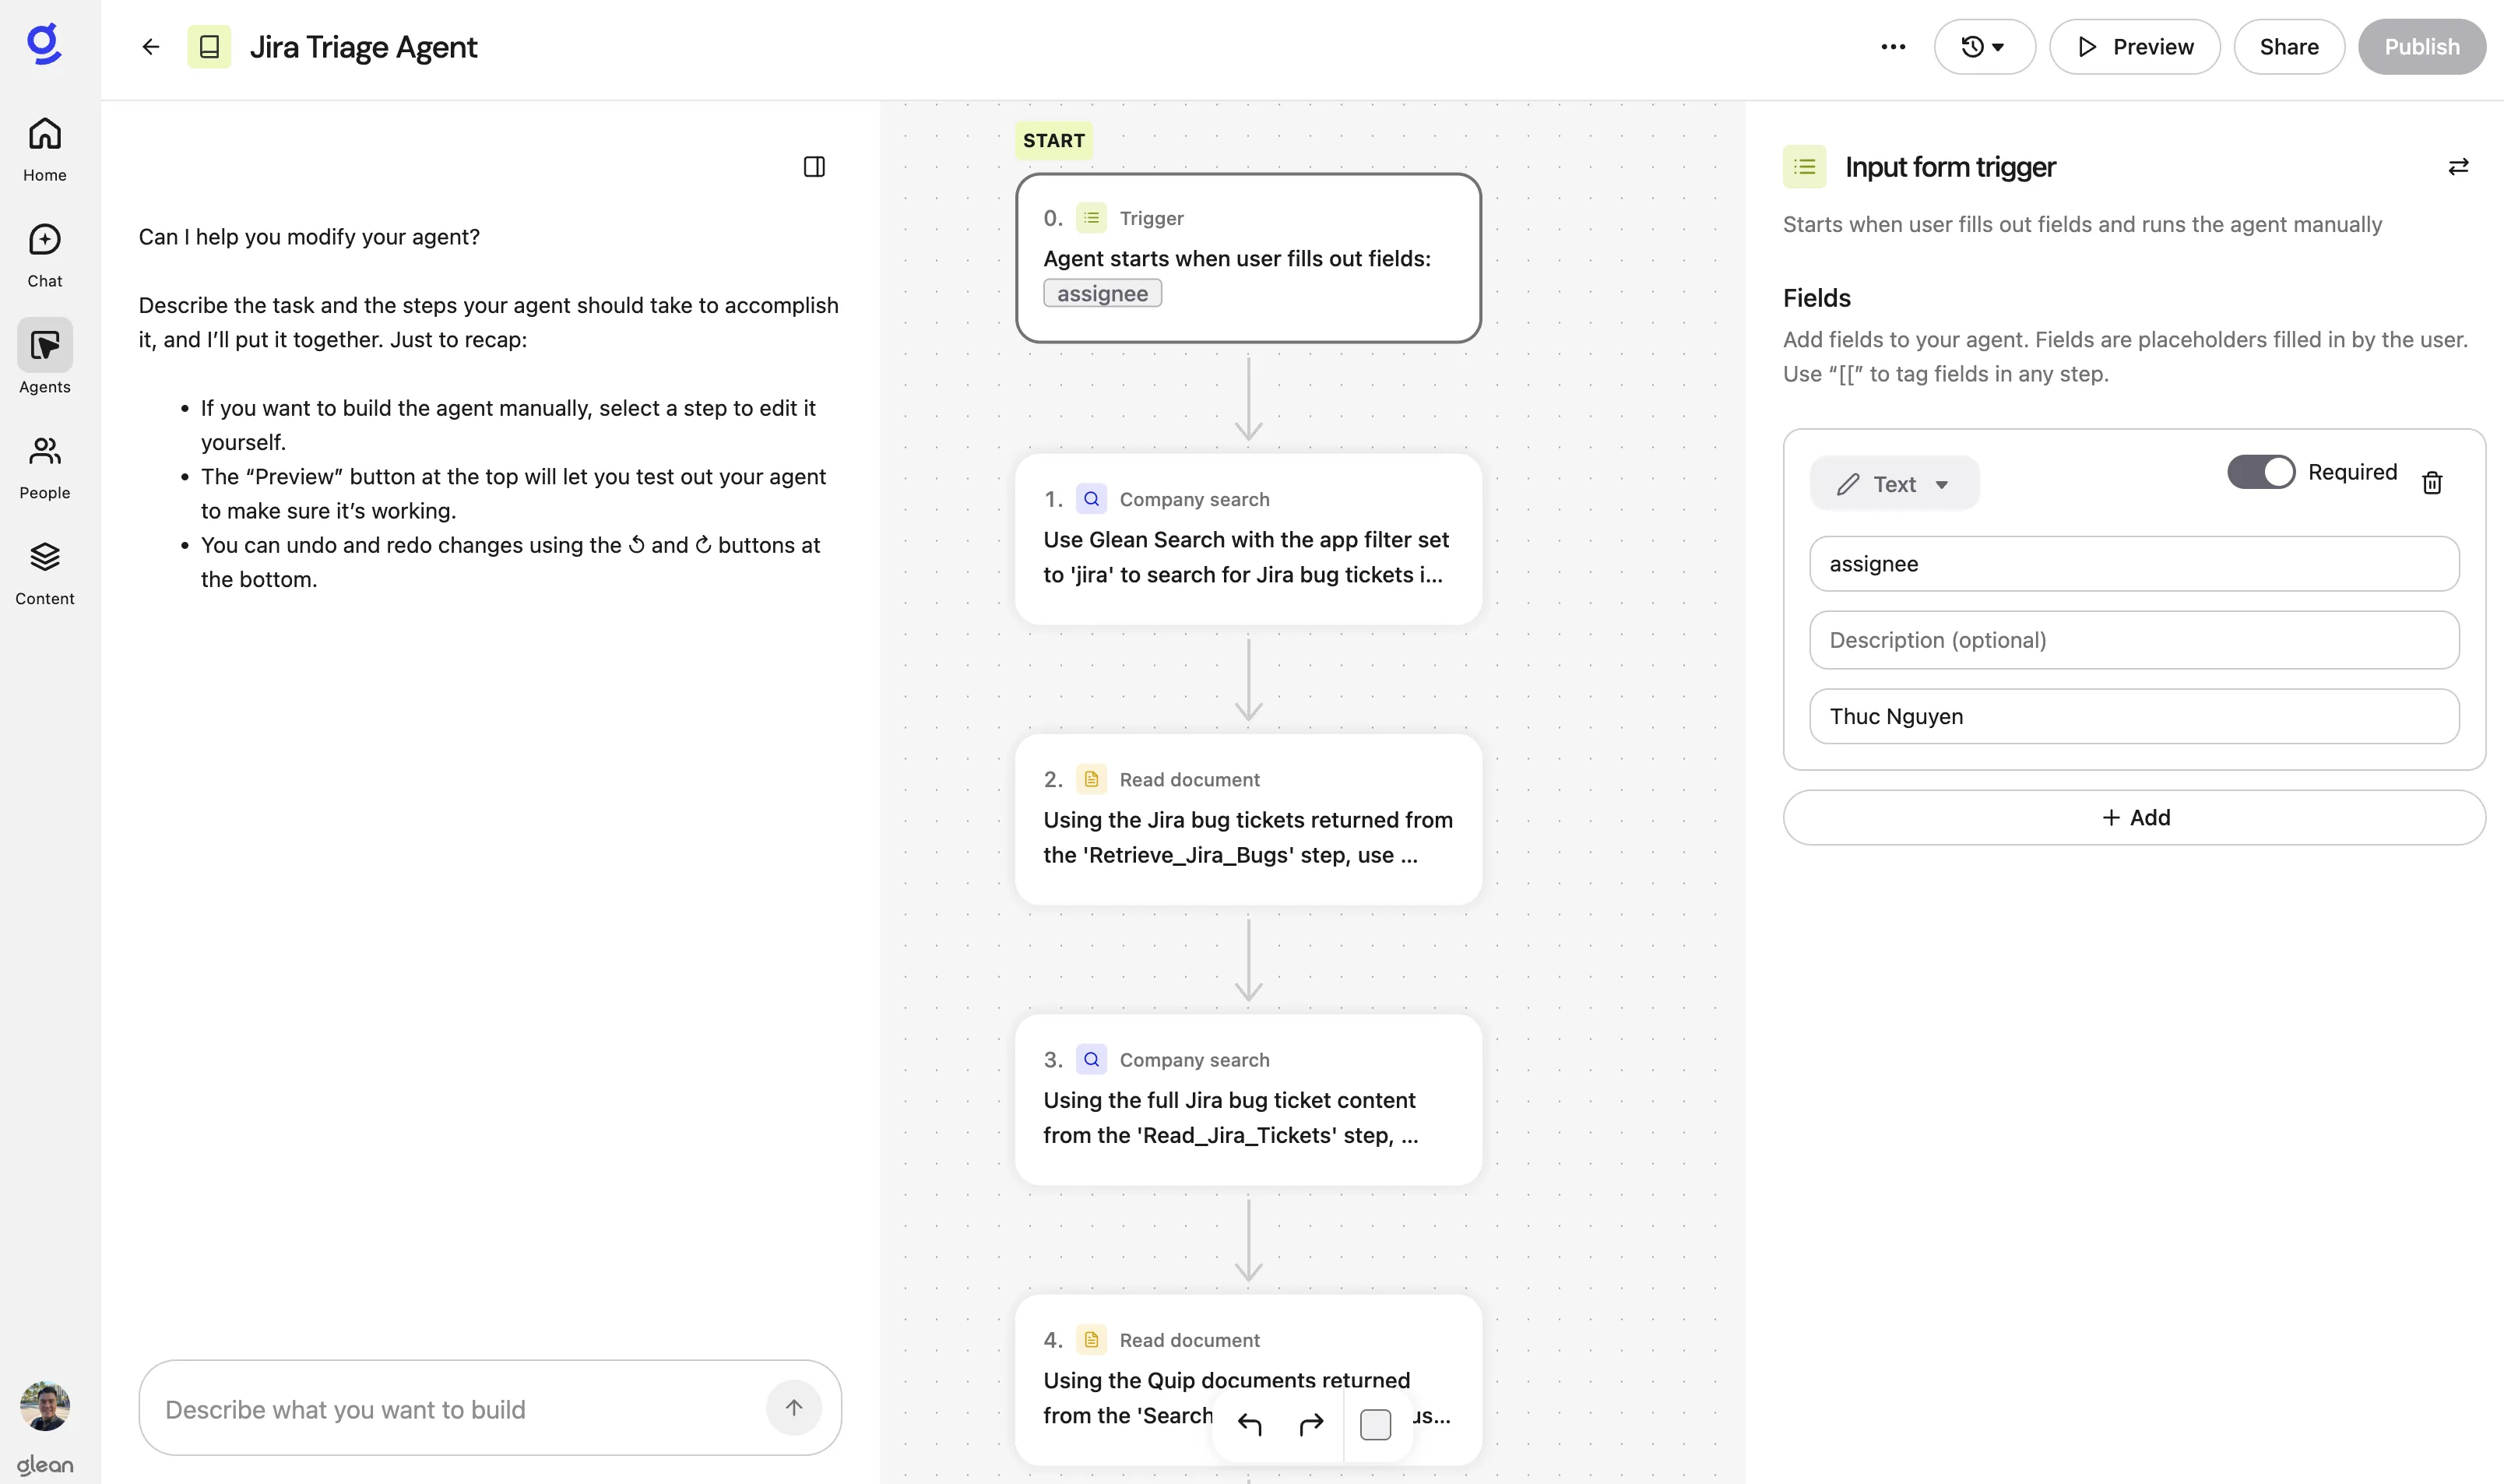Click the Description (optional) input field
This screenshot has height=1484, width=2504.
point(2134,640)
